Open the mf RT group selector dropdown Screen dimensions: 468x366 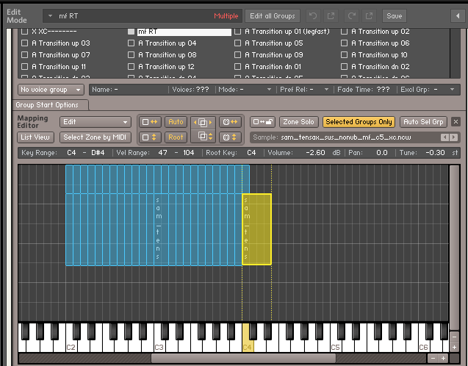(x=50, y=16)
